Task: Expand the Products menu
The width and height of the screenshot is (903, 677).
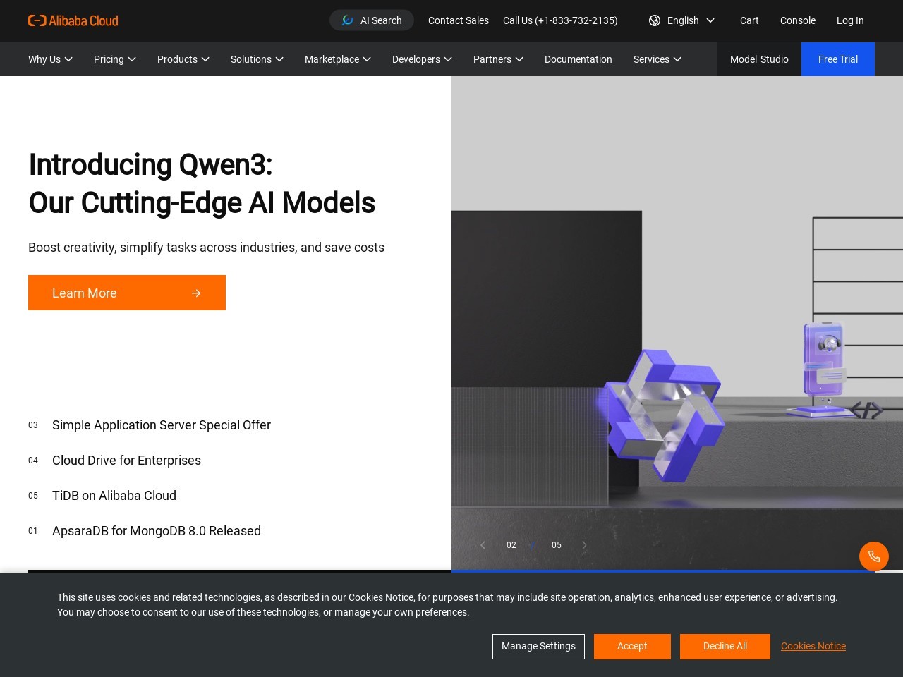Action: pos(183,59)
